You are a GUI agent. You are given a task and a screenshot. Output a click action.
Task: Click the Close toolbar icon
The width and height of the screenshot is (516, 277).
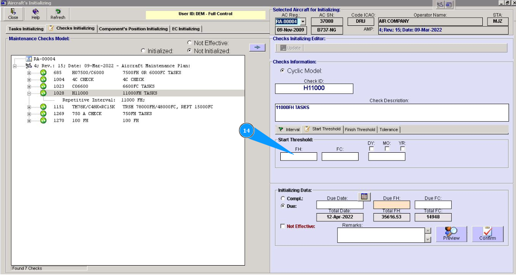coord(13,14)
